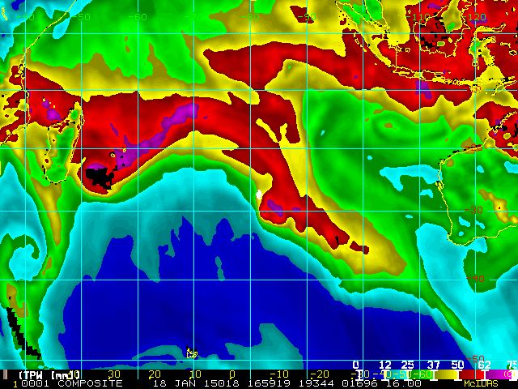This screenshot has width=518, height=389.
Task: Click the COMPOSITE text in status line
Action: tap(90, 383)
